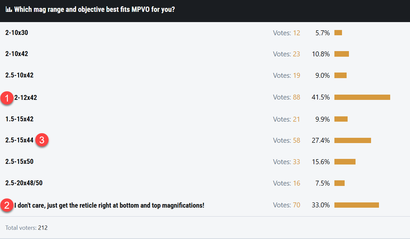Open the 2-10x30 poll option
The image size is (410, 239).
pos(17,33)
